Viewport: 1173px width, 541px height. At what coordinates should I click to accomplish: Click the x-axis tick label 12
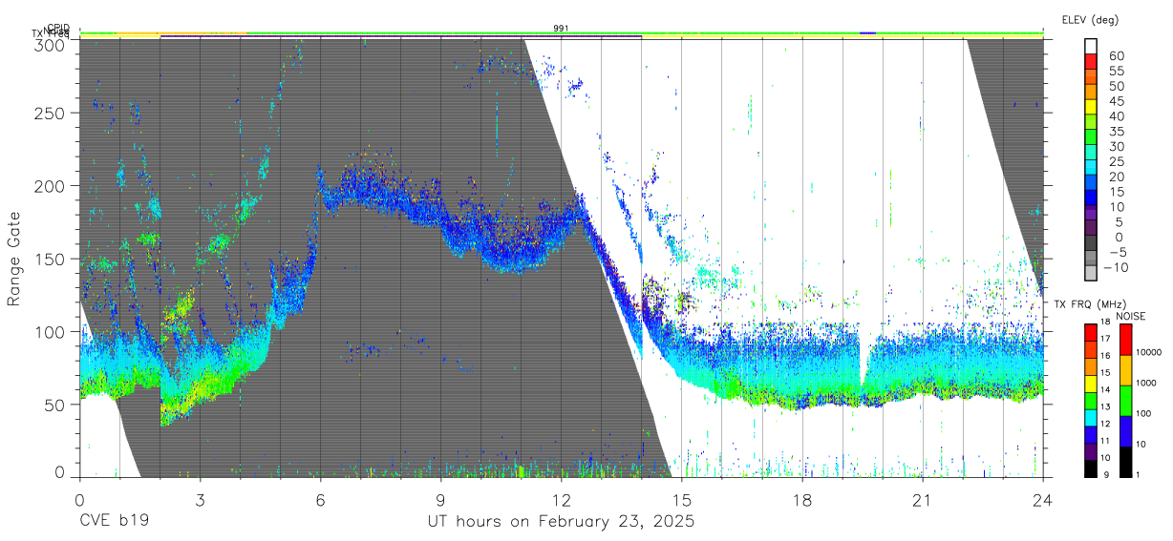[x=561, y=499]
